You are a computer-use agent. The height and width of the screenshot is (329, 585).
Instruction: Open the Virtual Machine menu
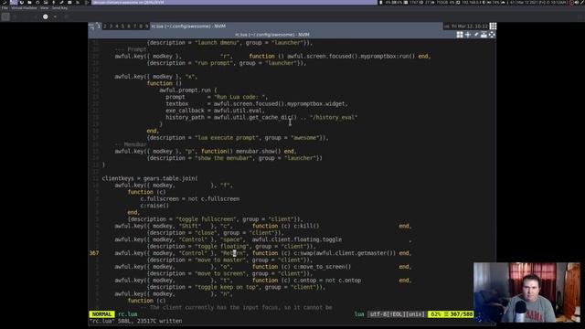(x=24, y=8)
